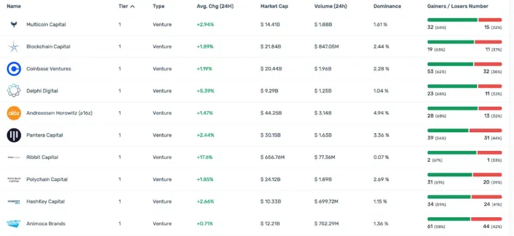514x236 pixels.
Task: Click the Dominance column header
Action: pos(387,6)
